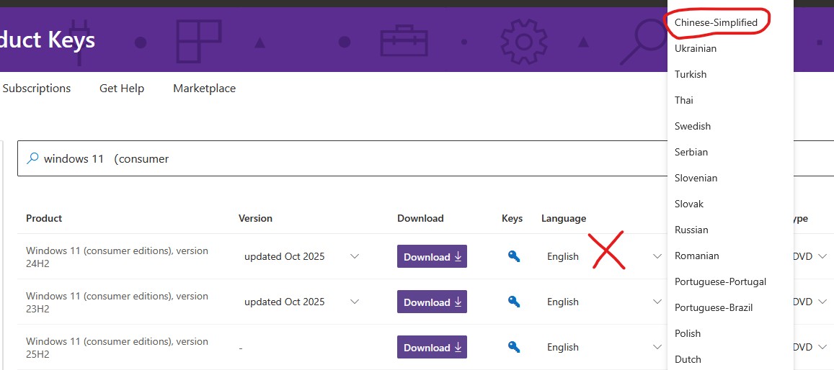Image resolution: width=834 pixels, height=370 pixels.
Task: Open the Get Help nav tab
Action: coord(122,88)
